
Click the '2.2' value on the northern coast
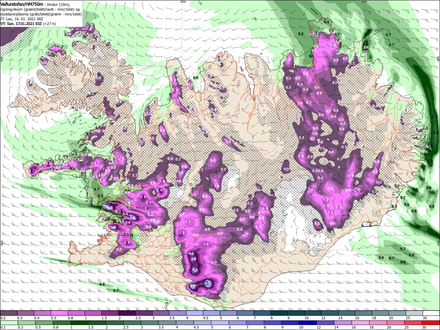175,91
